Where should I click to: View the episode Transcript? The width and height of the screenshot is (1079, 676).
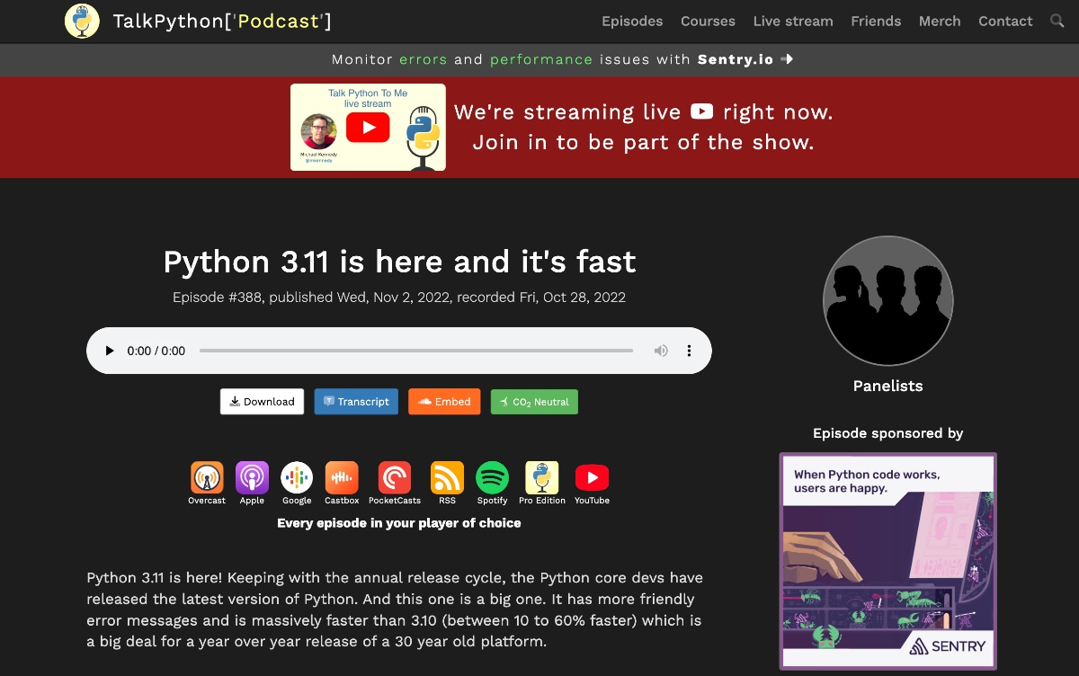coord(356,402)
